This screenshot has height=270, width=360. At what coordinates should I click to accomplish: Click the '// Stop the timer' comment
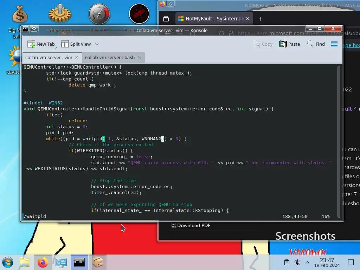115,180
